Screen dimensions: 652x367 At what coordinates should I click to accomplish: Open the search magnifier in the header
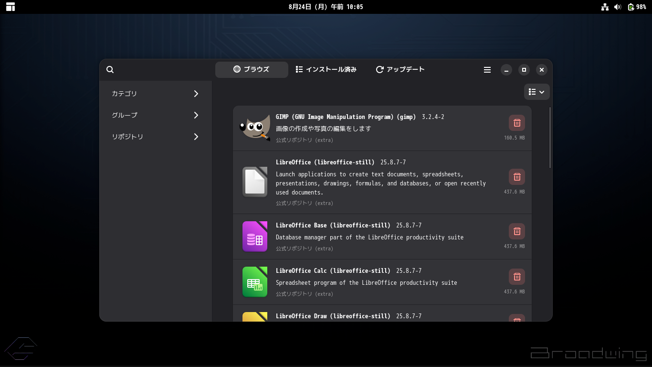pyautogui.click(x=110, y=70)
